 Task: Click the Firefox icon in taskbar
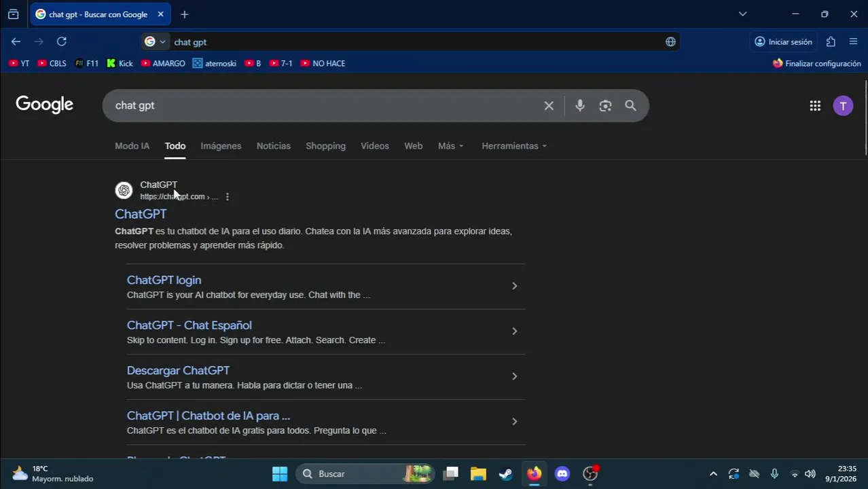535,473
